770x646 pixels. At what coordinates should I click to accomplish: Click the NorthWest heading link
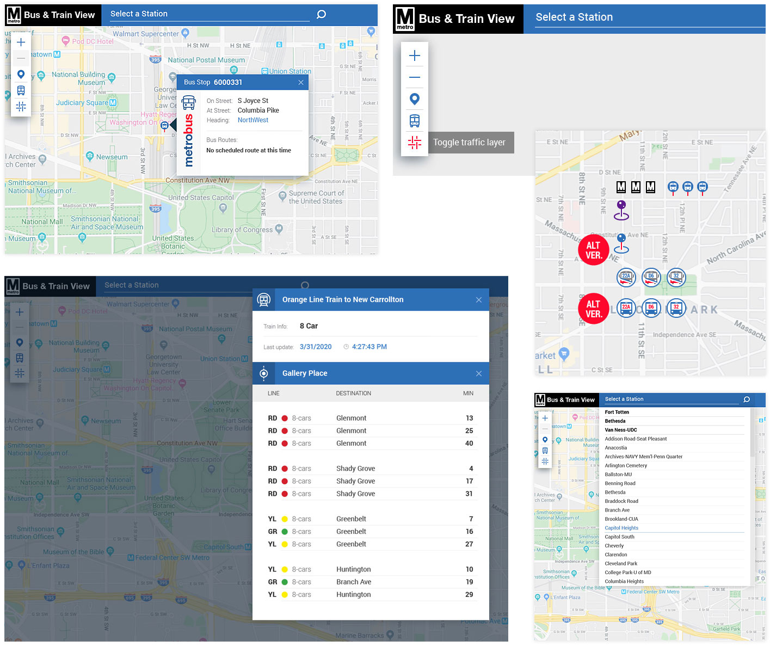252,120
